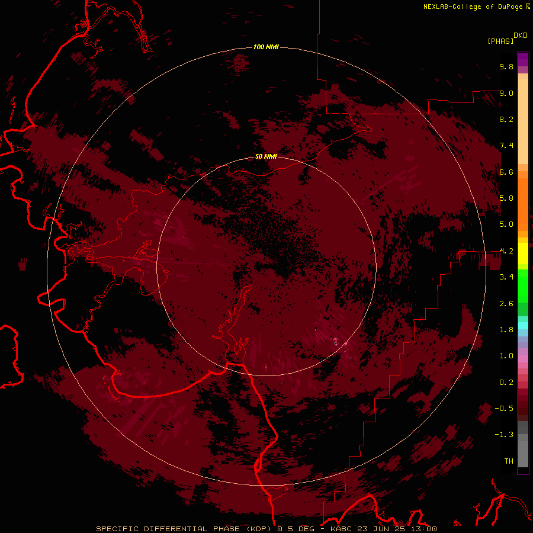Viewport: 533px width, 533px height.
Task: Click the 9.0 legend value
Action: tap(506, 93)
